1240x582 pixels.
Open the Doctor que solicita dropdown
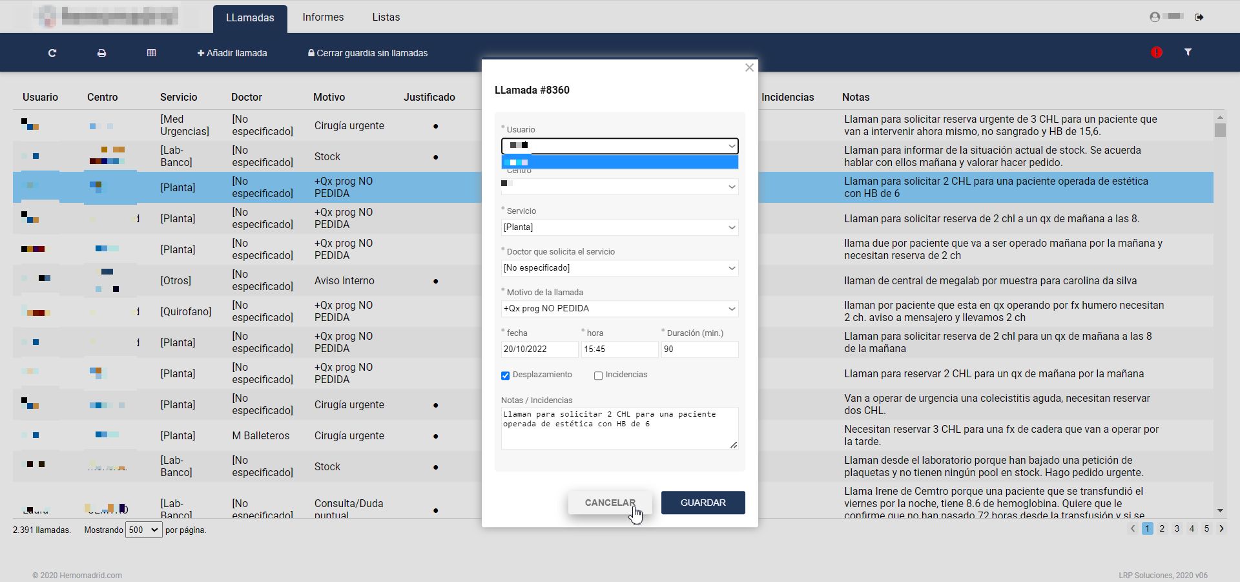click(619, 268)
